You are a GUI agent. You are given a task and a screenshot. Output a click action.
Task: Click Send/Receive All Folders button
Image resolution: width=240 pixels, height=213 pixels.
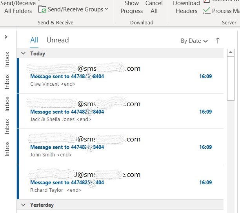[18, 7]
